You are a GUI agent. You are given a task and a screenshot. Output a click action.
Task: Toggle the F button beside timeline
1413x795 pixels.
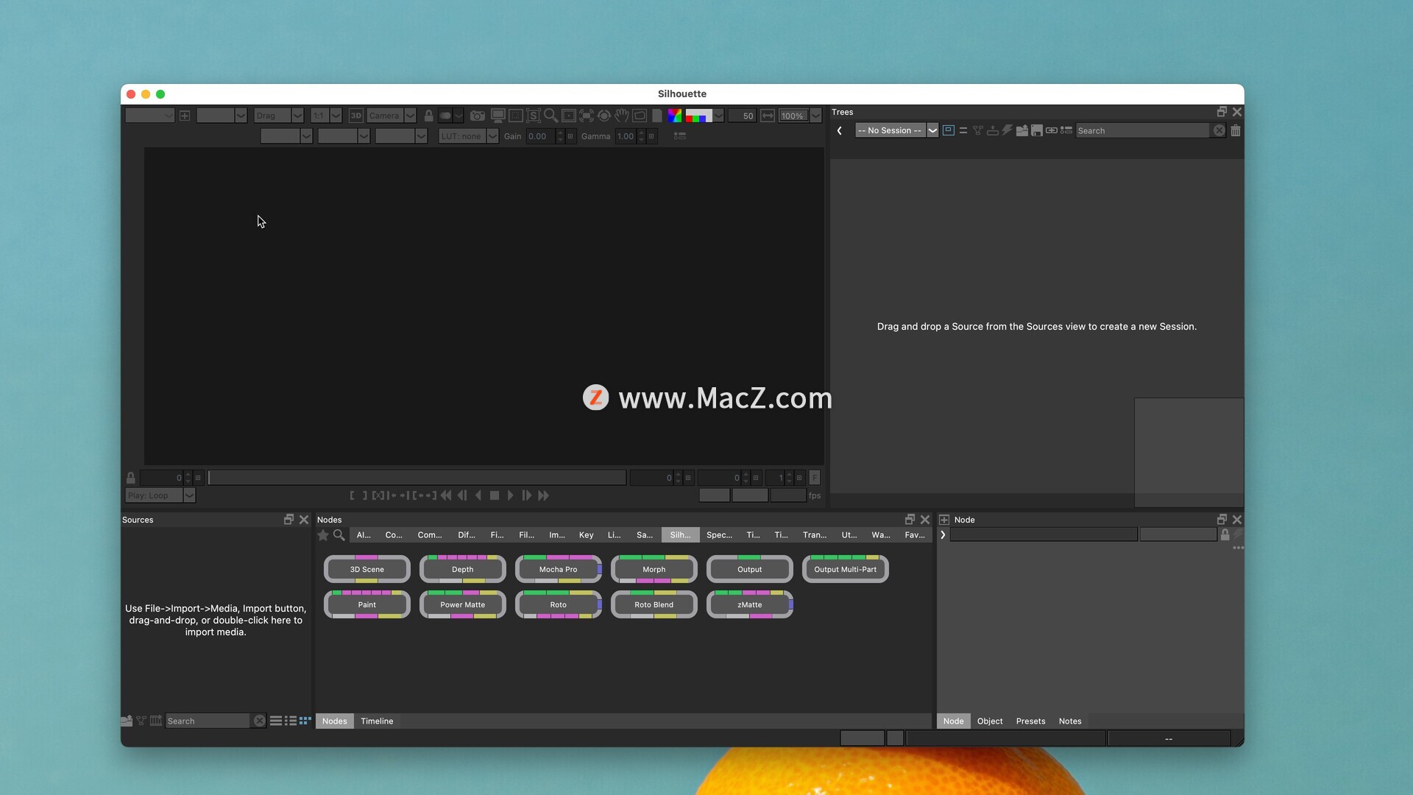tap(815, 478)
